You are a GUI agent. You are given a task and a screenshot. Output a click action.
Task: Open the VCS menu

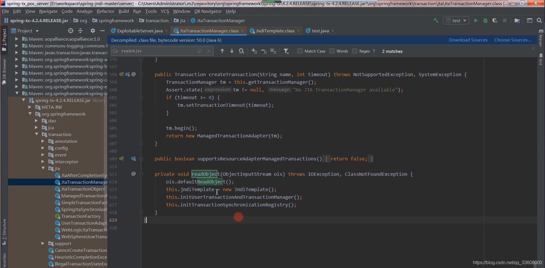(165, 11)
